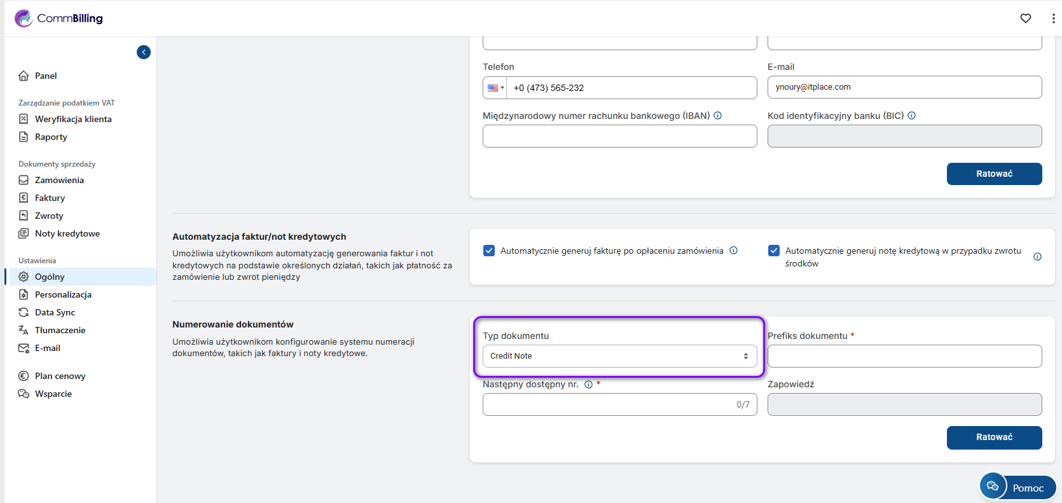Uncheck automatic credit note on refund

click(x=774, y=251)
